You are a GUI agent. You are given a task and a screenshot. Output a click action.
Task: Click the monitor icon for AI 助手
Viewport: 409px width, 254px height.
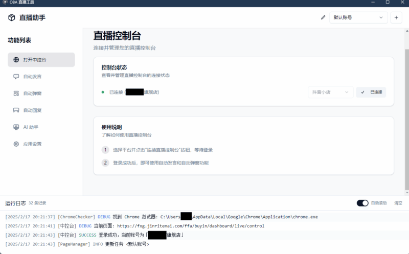pyautogui.click(x=16, y=127)
